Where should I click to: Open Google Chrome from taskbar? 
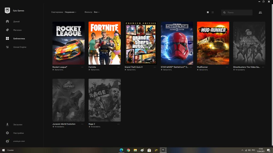128,150
